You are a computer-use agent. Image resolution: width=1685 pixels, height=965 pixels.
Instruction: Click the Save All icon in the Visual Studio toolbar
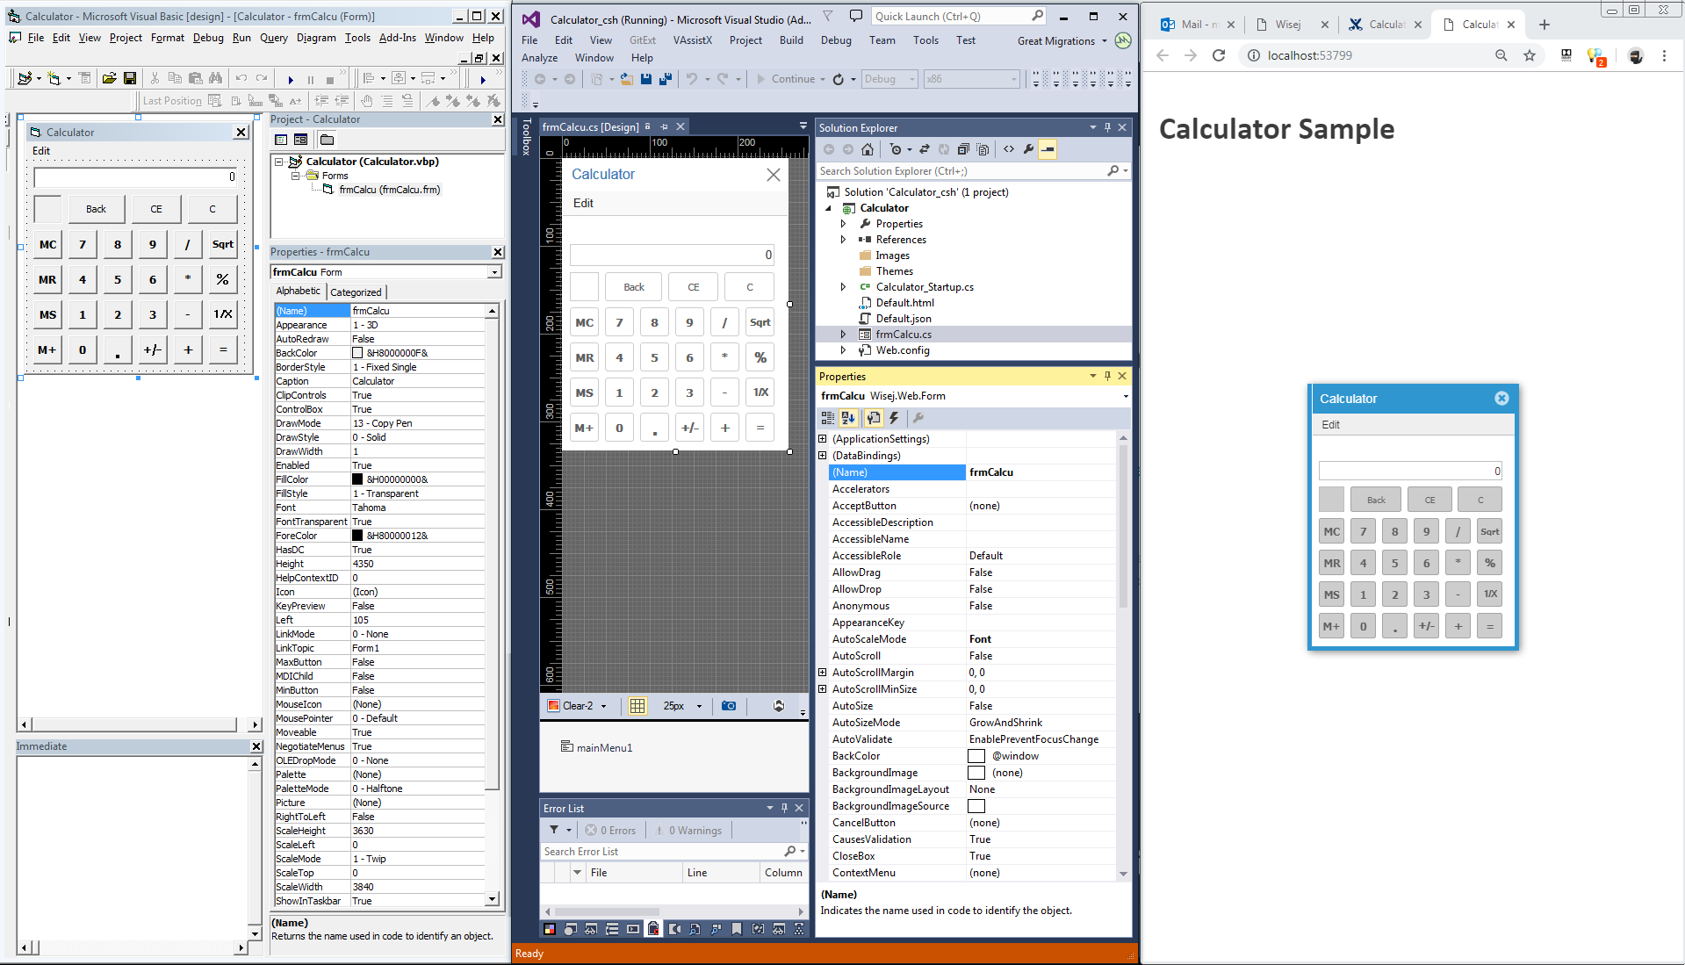666,79
